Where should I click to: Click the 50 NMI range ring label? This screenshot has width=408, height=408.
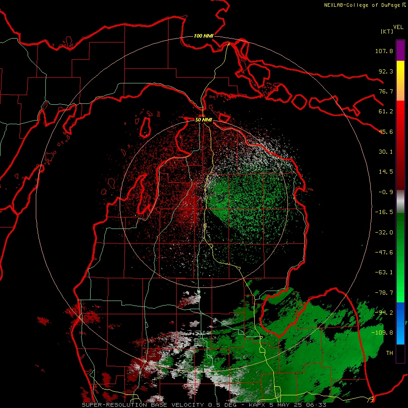point(204,120)
